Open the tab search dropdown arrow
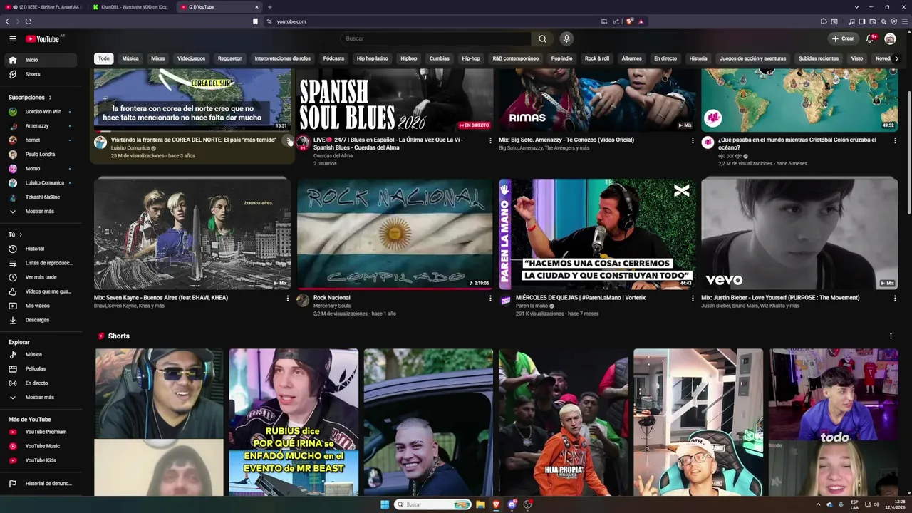 pyautogui.click(x=856, y=7)
